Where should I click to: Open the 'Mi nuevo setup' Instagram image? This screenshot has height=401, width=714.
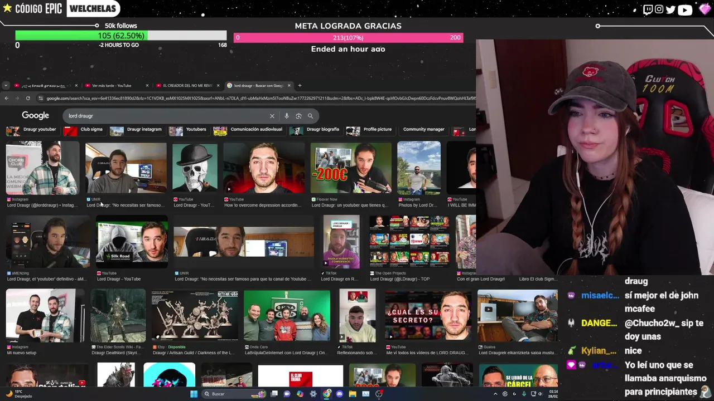pyautogui.click(x=45, y=315)
